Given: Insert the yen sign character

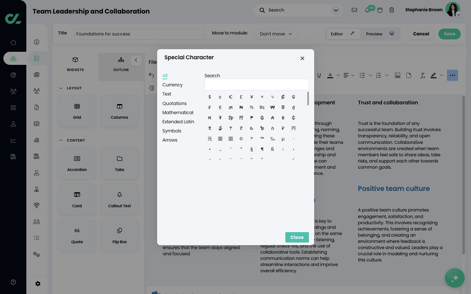Looking at the screenshot, I should (x=251, y=97).
